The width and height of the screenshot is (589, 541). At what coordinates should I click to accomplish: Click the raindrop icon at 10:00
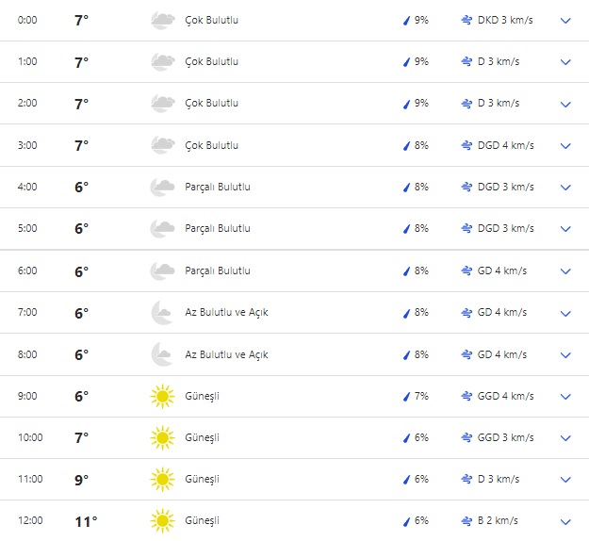point(407,437)
